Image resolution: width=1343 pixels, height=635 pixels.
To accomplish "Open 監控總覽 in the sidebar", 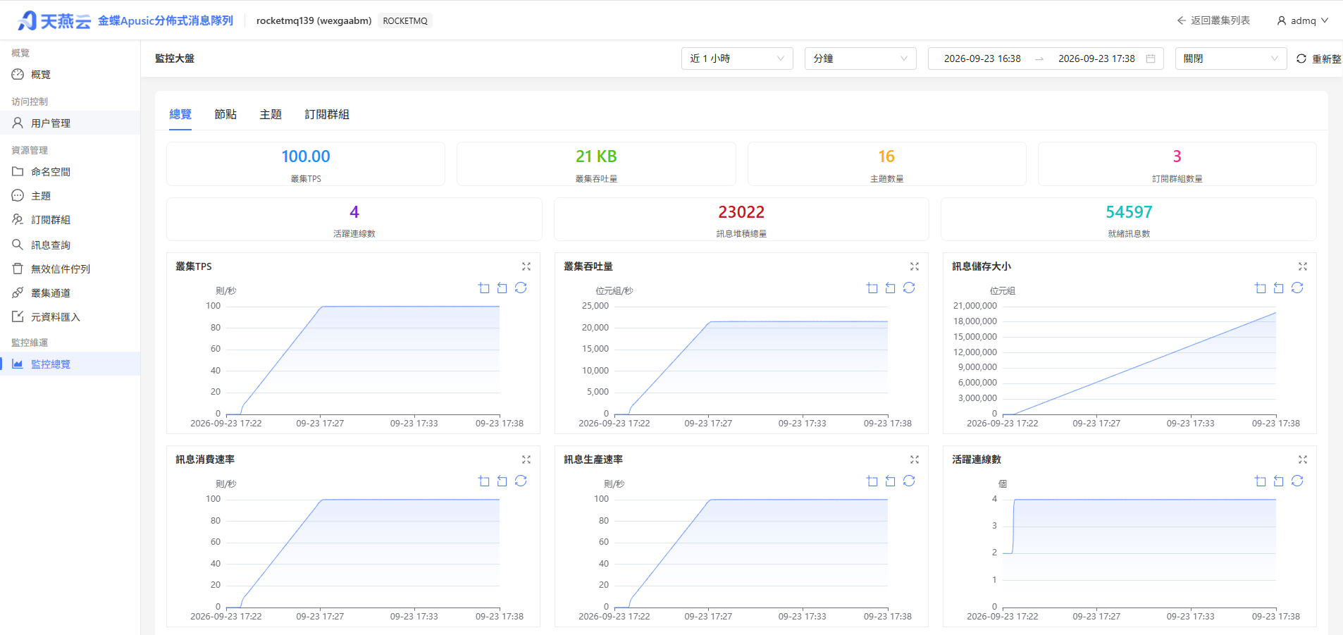I will pos(70,364).
